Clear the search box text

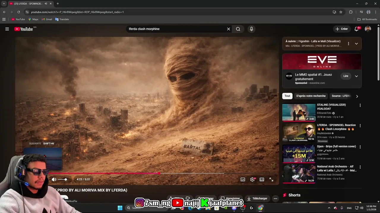point(229,29)
